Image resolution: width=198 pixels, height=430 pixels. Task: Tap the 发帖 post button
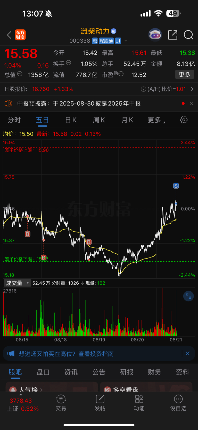pyautogui.click(x=100, y=403)
